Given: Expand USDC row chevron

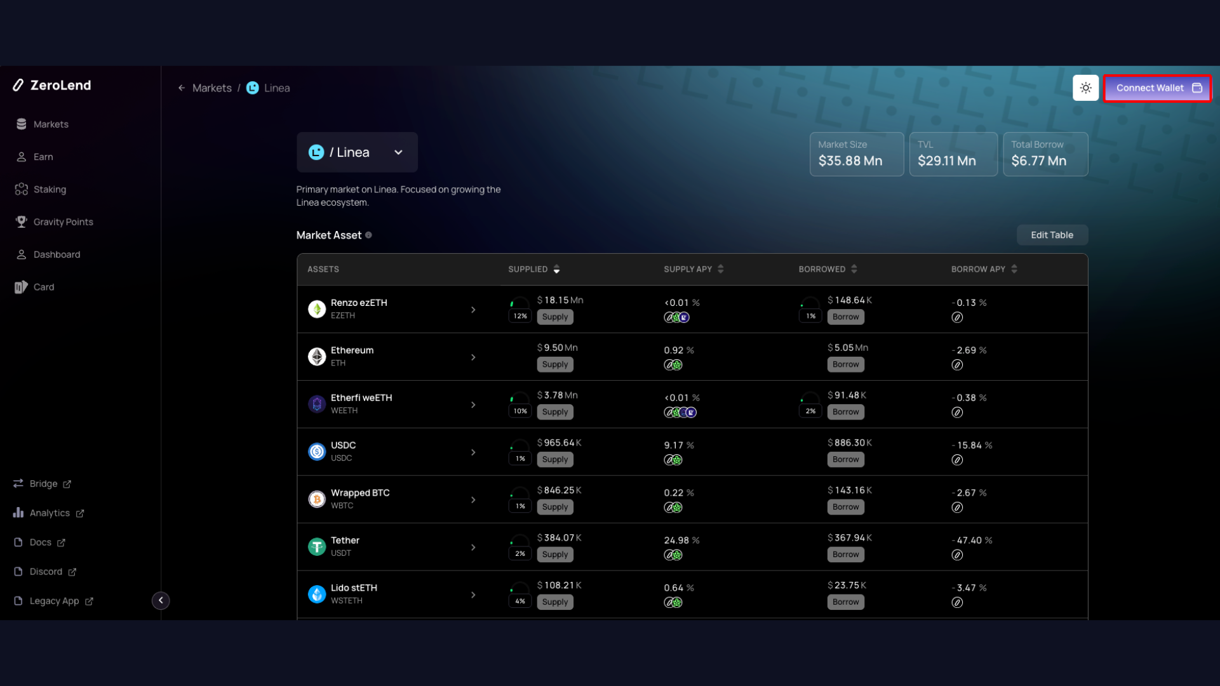Looking at the screenshot, I should (473, 452).
